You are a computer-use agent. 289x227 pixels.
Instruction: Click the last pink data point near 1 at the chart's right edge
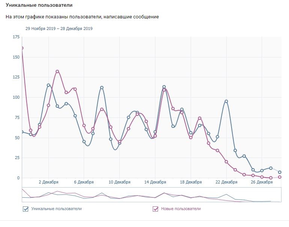click(x=280, y=177)
